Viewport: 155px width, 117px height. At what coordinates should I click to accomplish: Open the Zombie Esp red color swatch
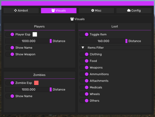pos(36,83)
